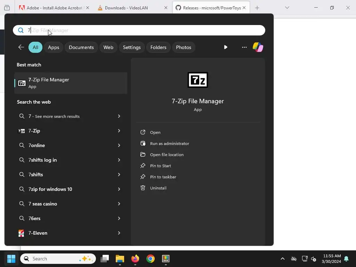This screenshot has height=267, width=356.
Task: Open the three-dot more options menu
Action: coord(244,47)
